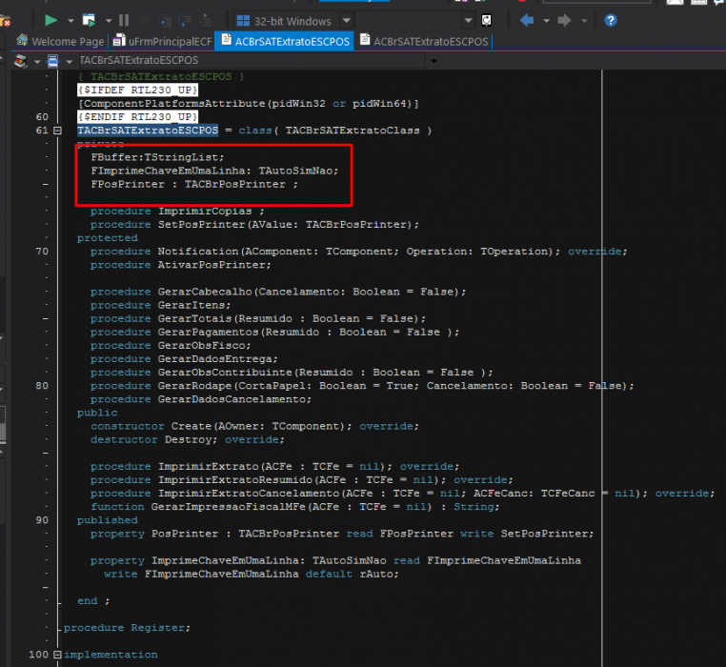Click the gray Forward navigation arrow
This screenshot has height=667, width=726.
pos(564,20)
